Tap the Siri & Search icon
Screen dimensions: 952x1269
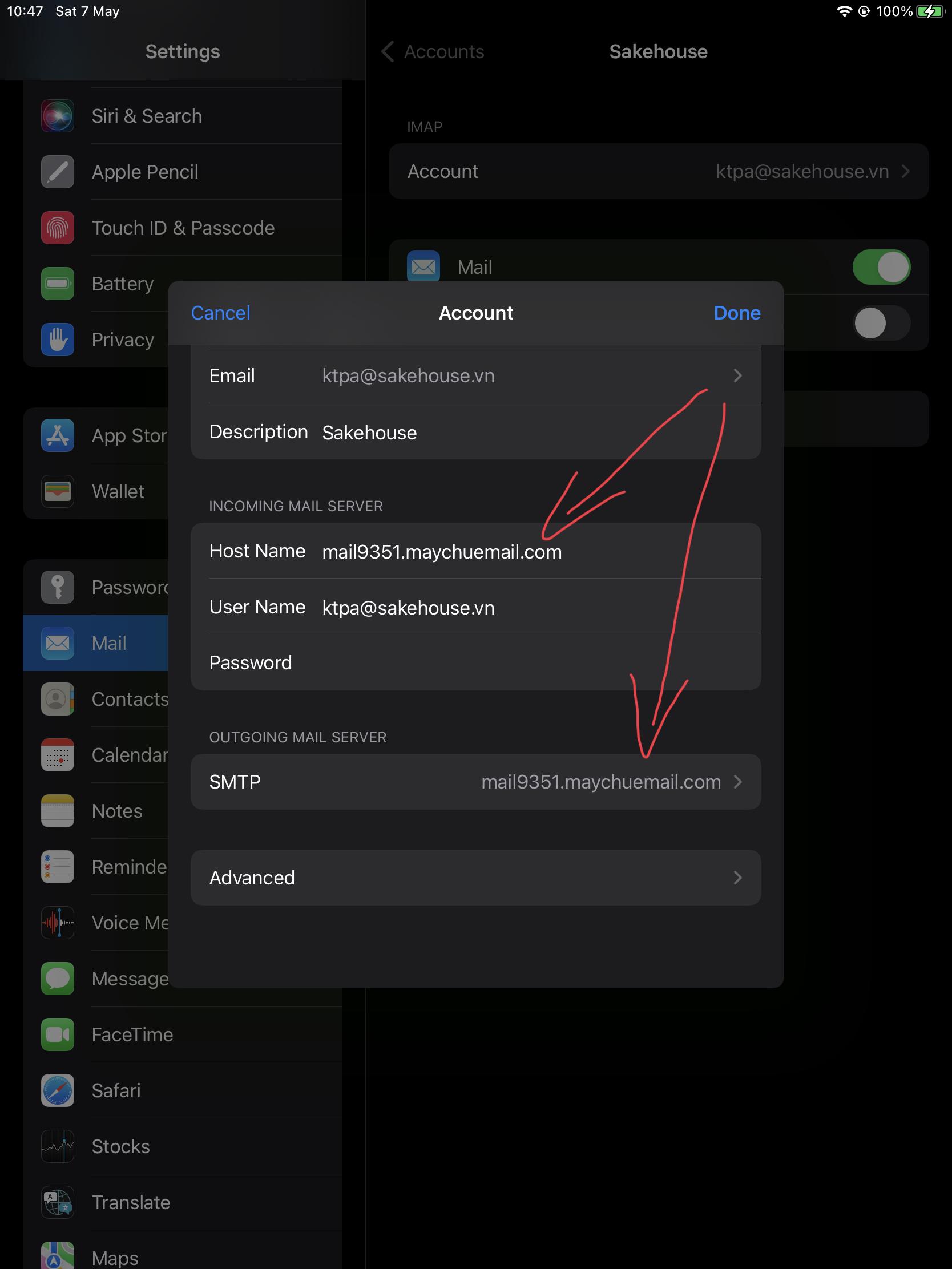click(x=58, y=116)
